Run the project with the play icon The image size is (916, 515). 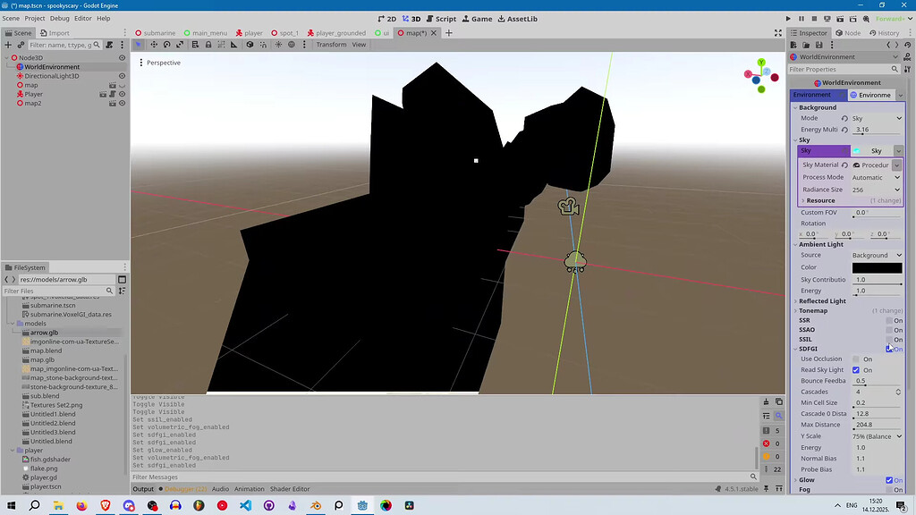pos(788,18)
